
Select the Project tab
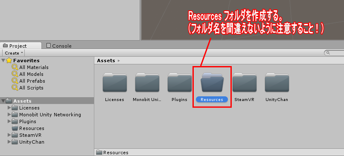21,46
